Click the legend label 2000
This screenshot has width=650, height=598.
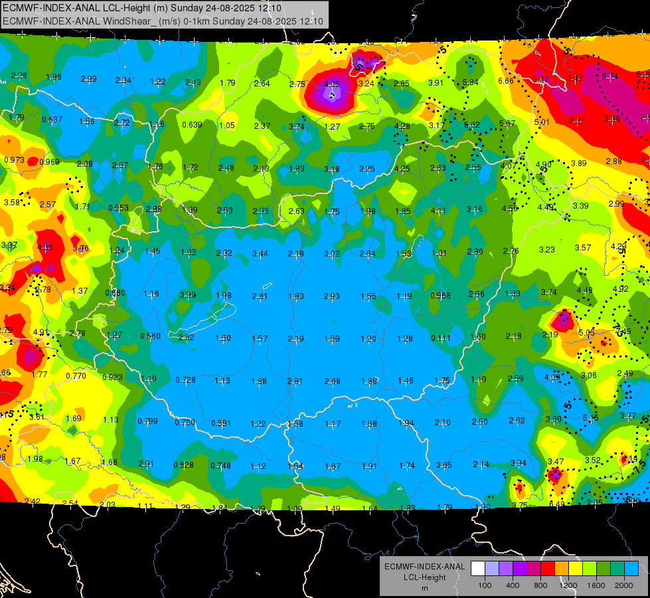(x=624, y=585)
